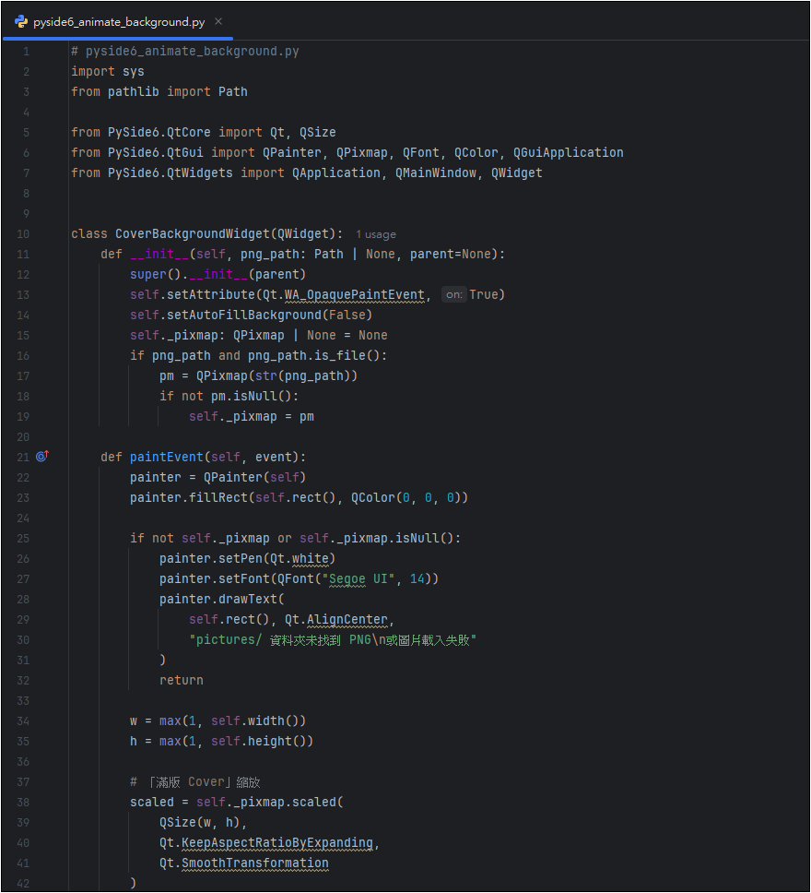The width and height of the screenshot is (811, 893).
Task: Click the paintEvent method name
Action: tap(166, 458)
